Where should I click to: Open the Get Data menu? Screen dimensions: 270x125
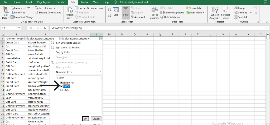6,13
